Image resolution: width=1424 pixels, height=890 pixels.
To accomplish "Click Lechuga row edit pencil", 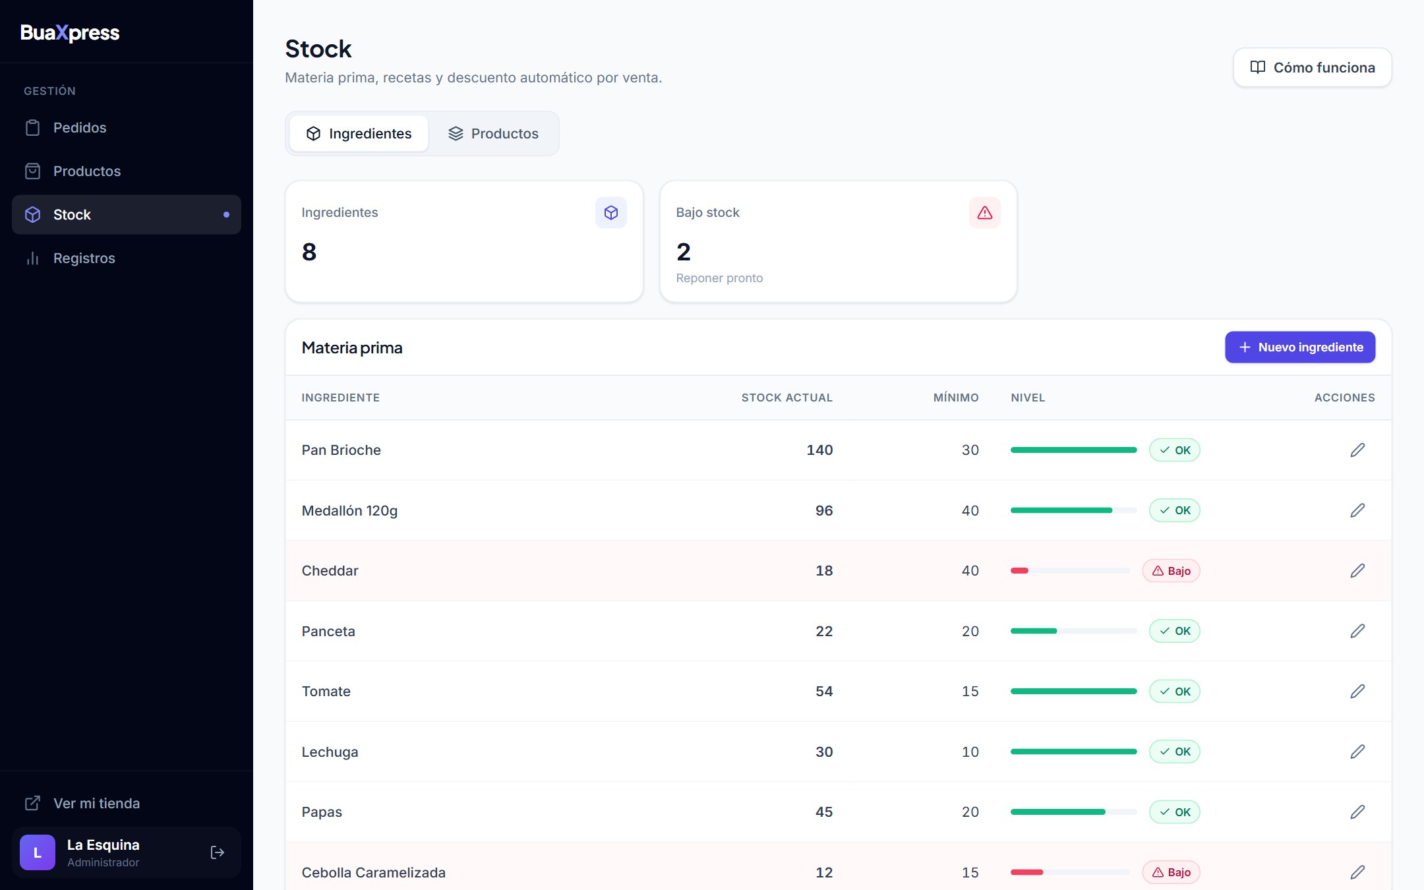I will tap(1357, 752).
